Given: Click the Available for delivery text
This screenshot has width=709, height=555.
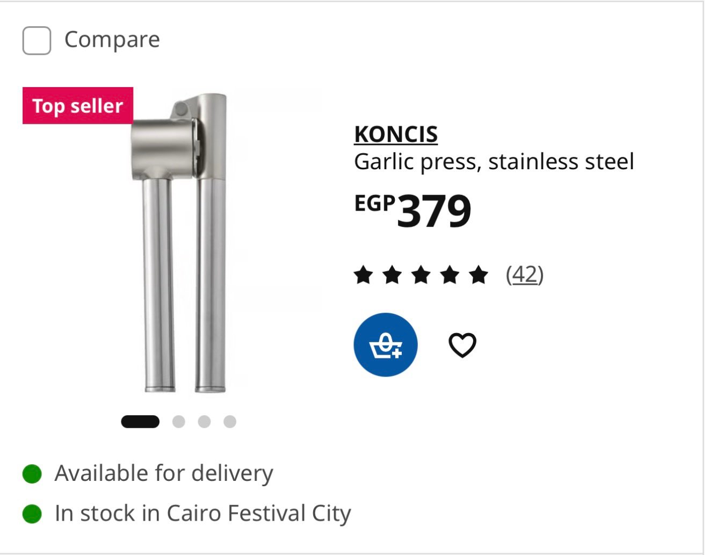Looking at the screenshot, I should [164, 474].
